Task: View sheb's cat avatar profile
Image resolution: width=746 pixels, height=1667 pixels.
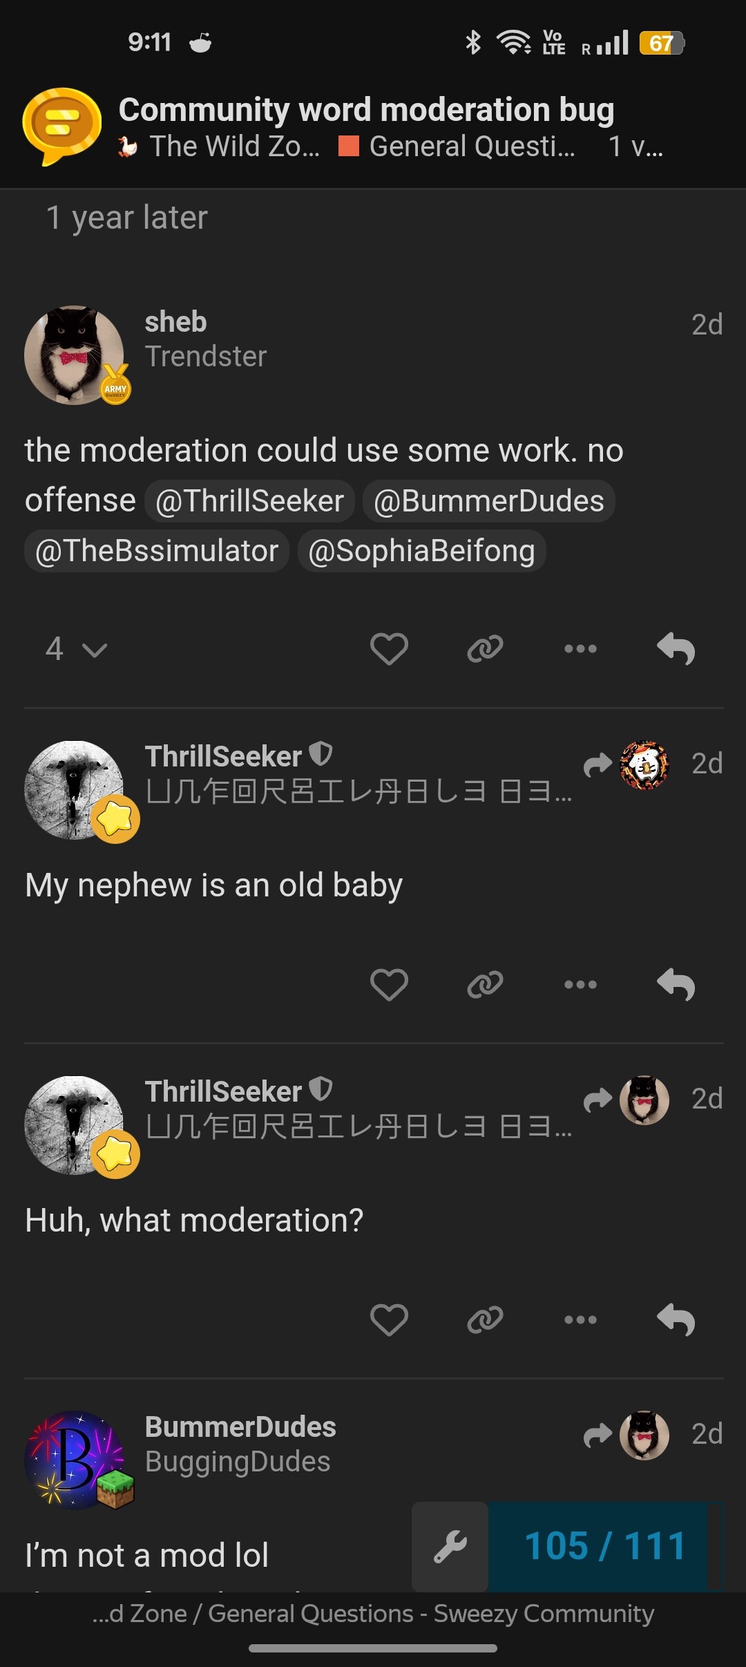Action: (74, 355)
